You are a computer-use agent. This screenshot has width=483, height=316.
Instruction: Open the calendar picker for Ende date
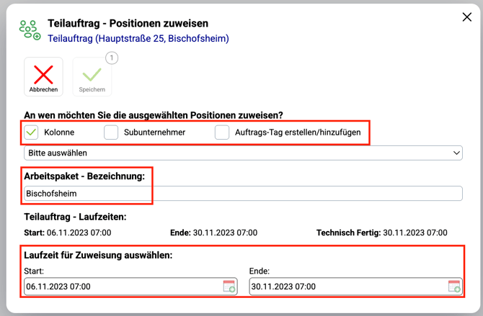[x=454, y=286]
